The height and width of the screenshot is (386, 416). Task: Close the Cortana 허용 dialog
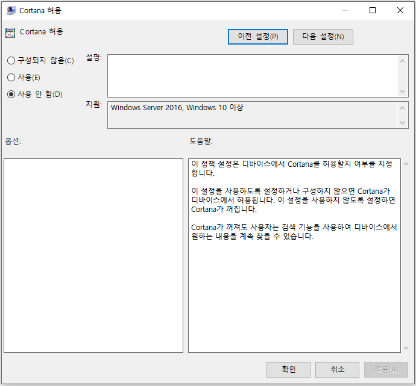click(x=400, y=10)
